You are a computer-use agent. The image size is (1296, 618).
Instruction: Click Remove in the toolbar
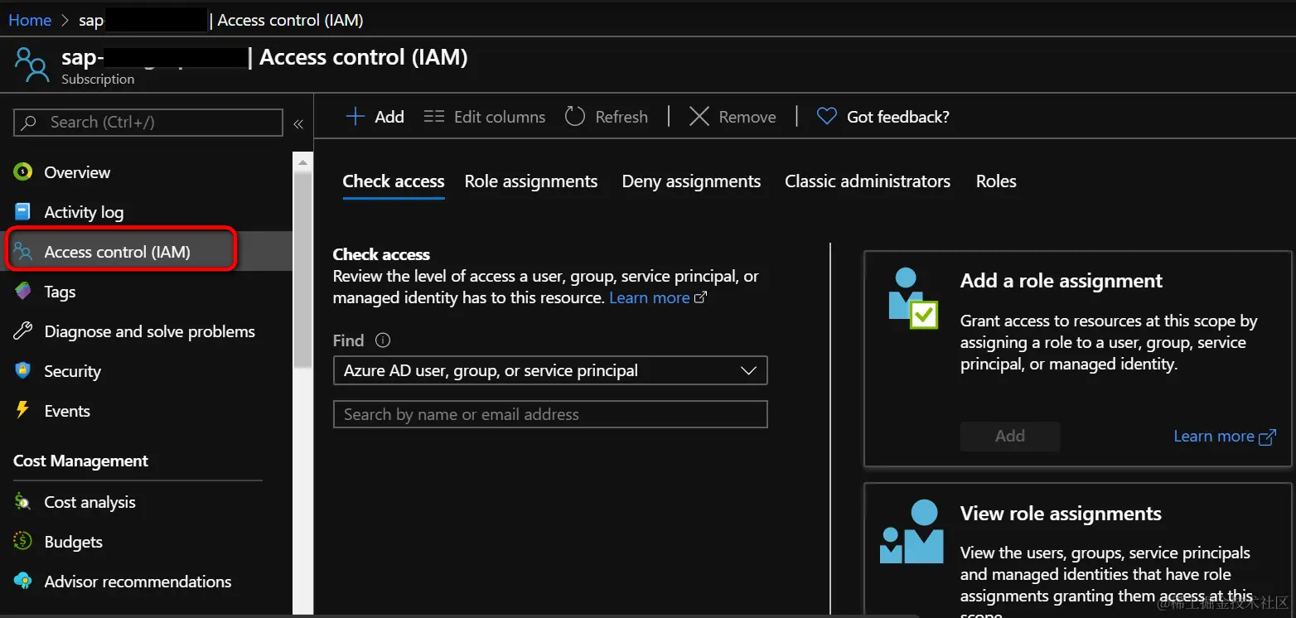coord(733,117)
